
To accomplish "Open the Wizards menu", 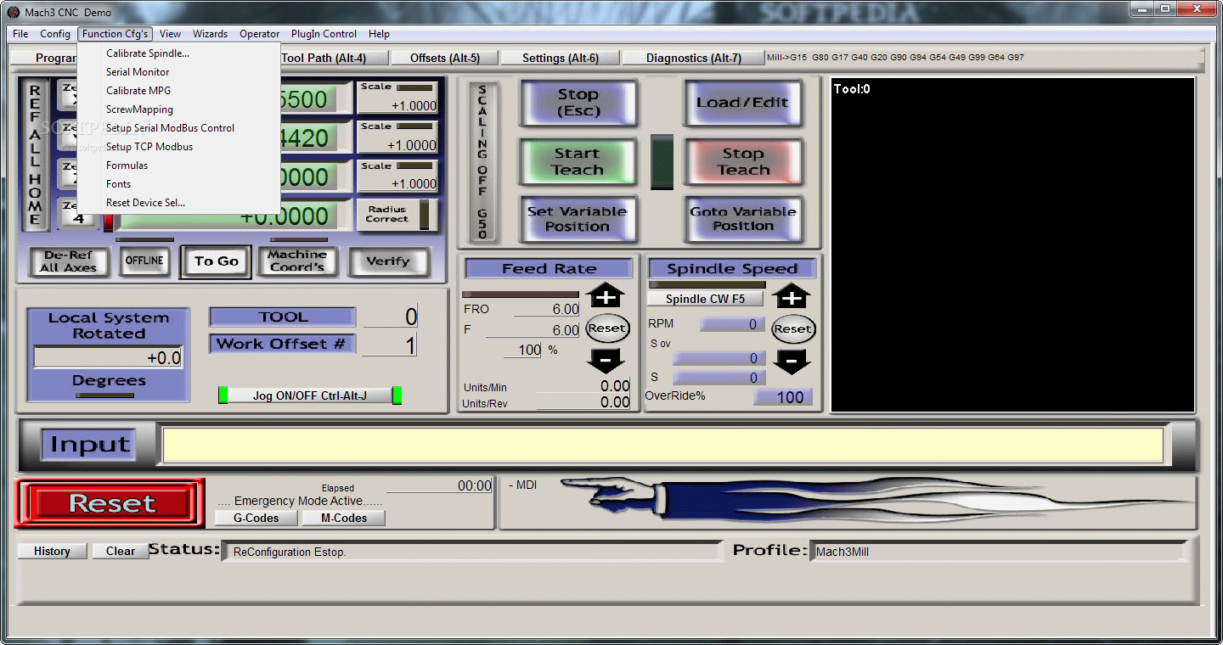I will click(210, 34).
